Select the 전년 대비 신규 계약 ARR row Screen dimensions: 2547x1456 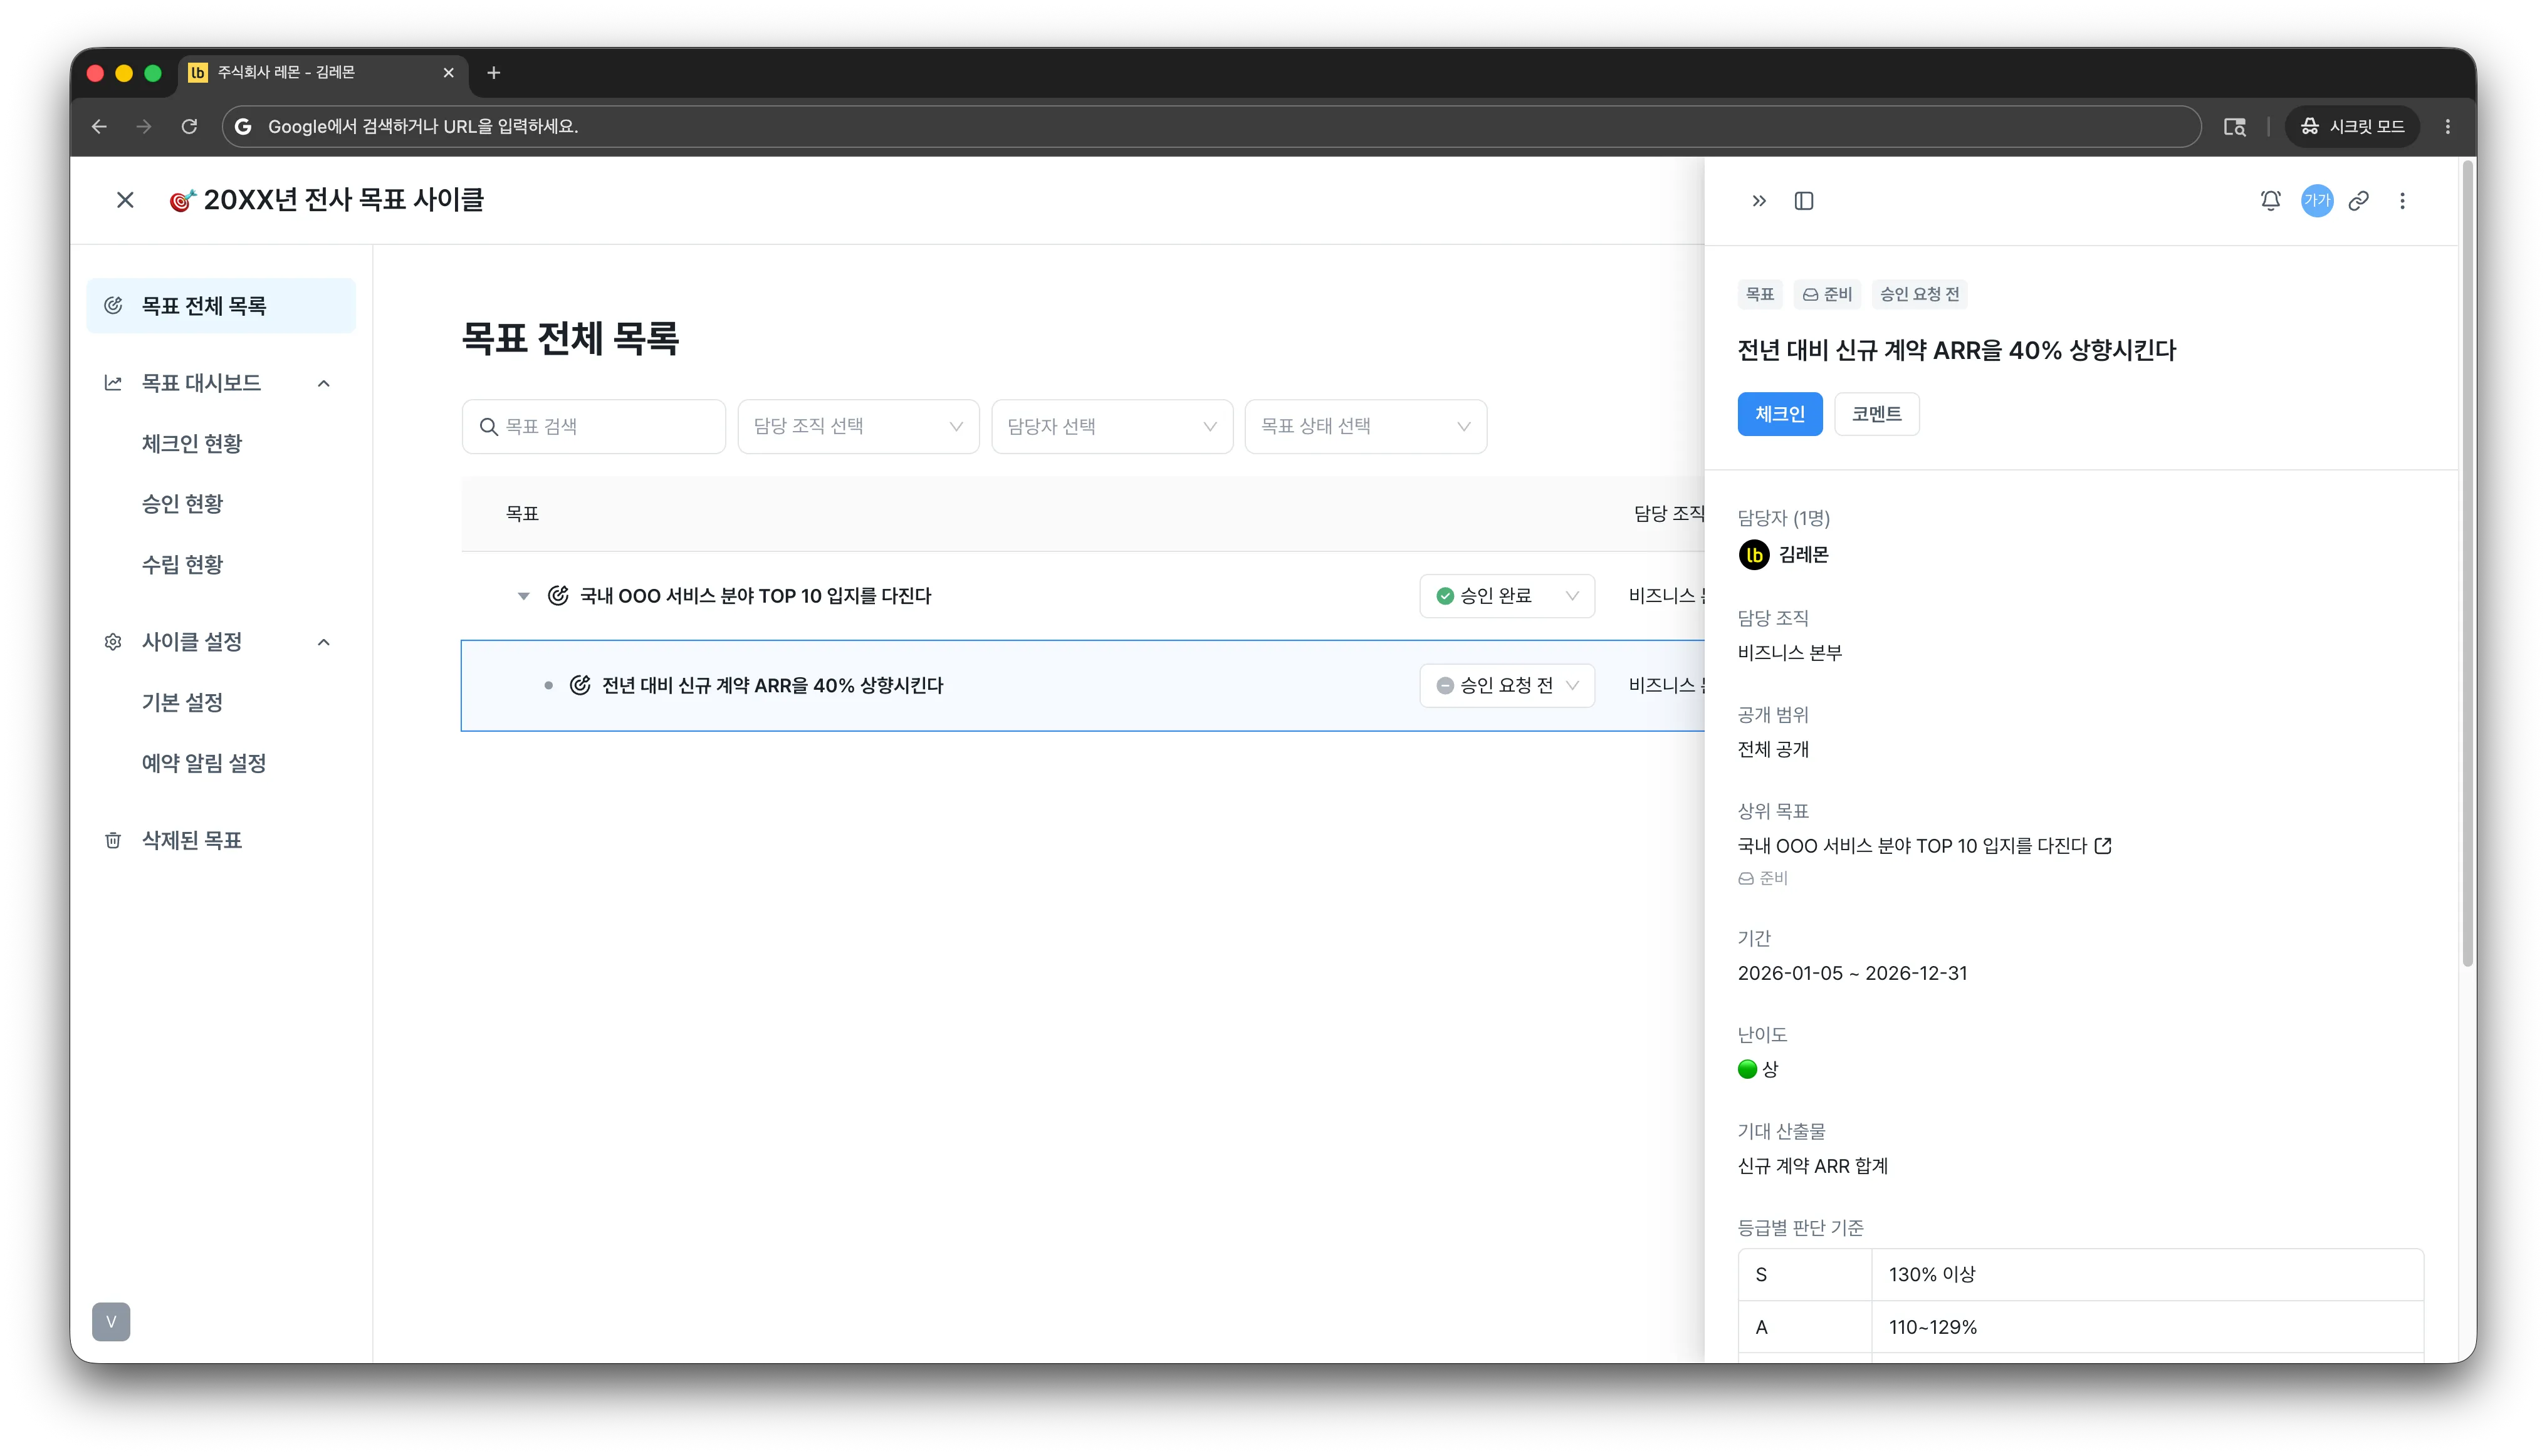1082,685
